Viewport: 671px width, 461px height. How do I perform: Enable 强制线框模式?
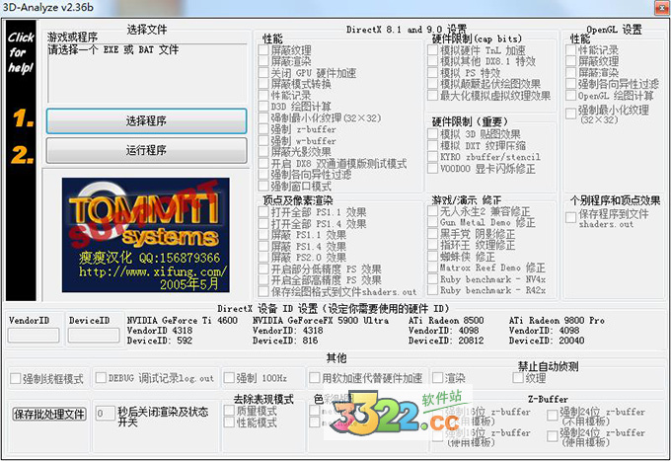tap(16, 378)
